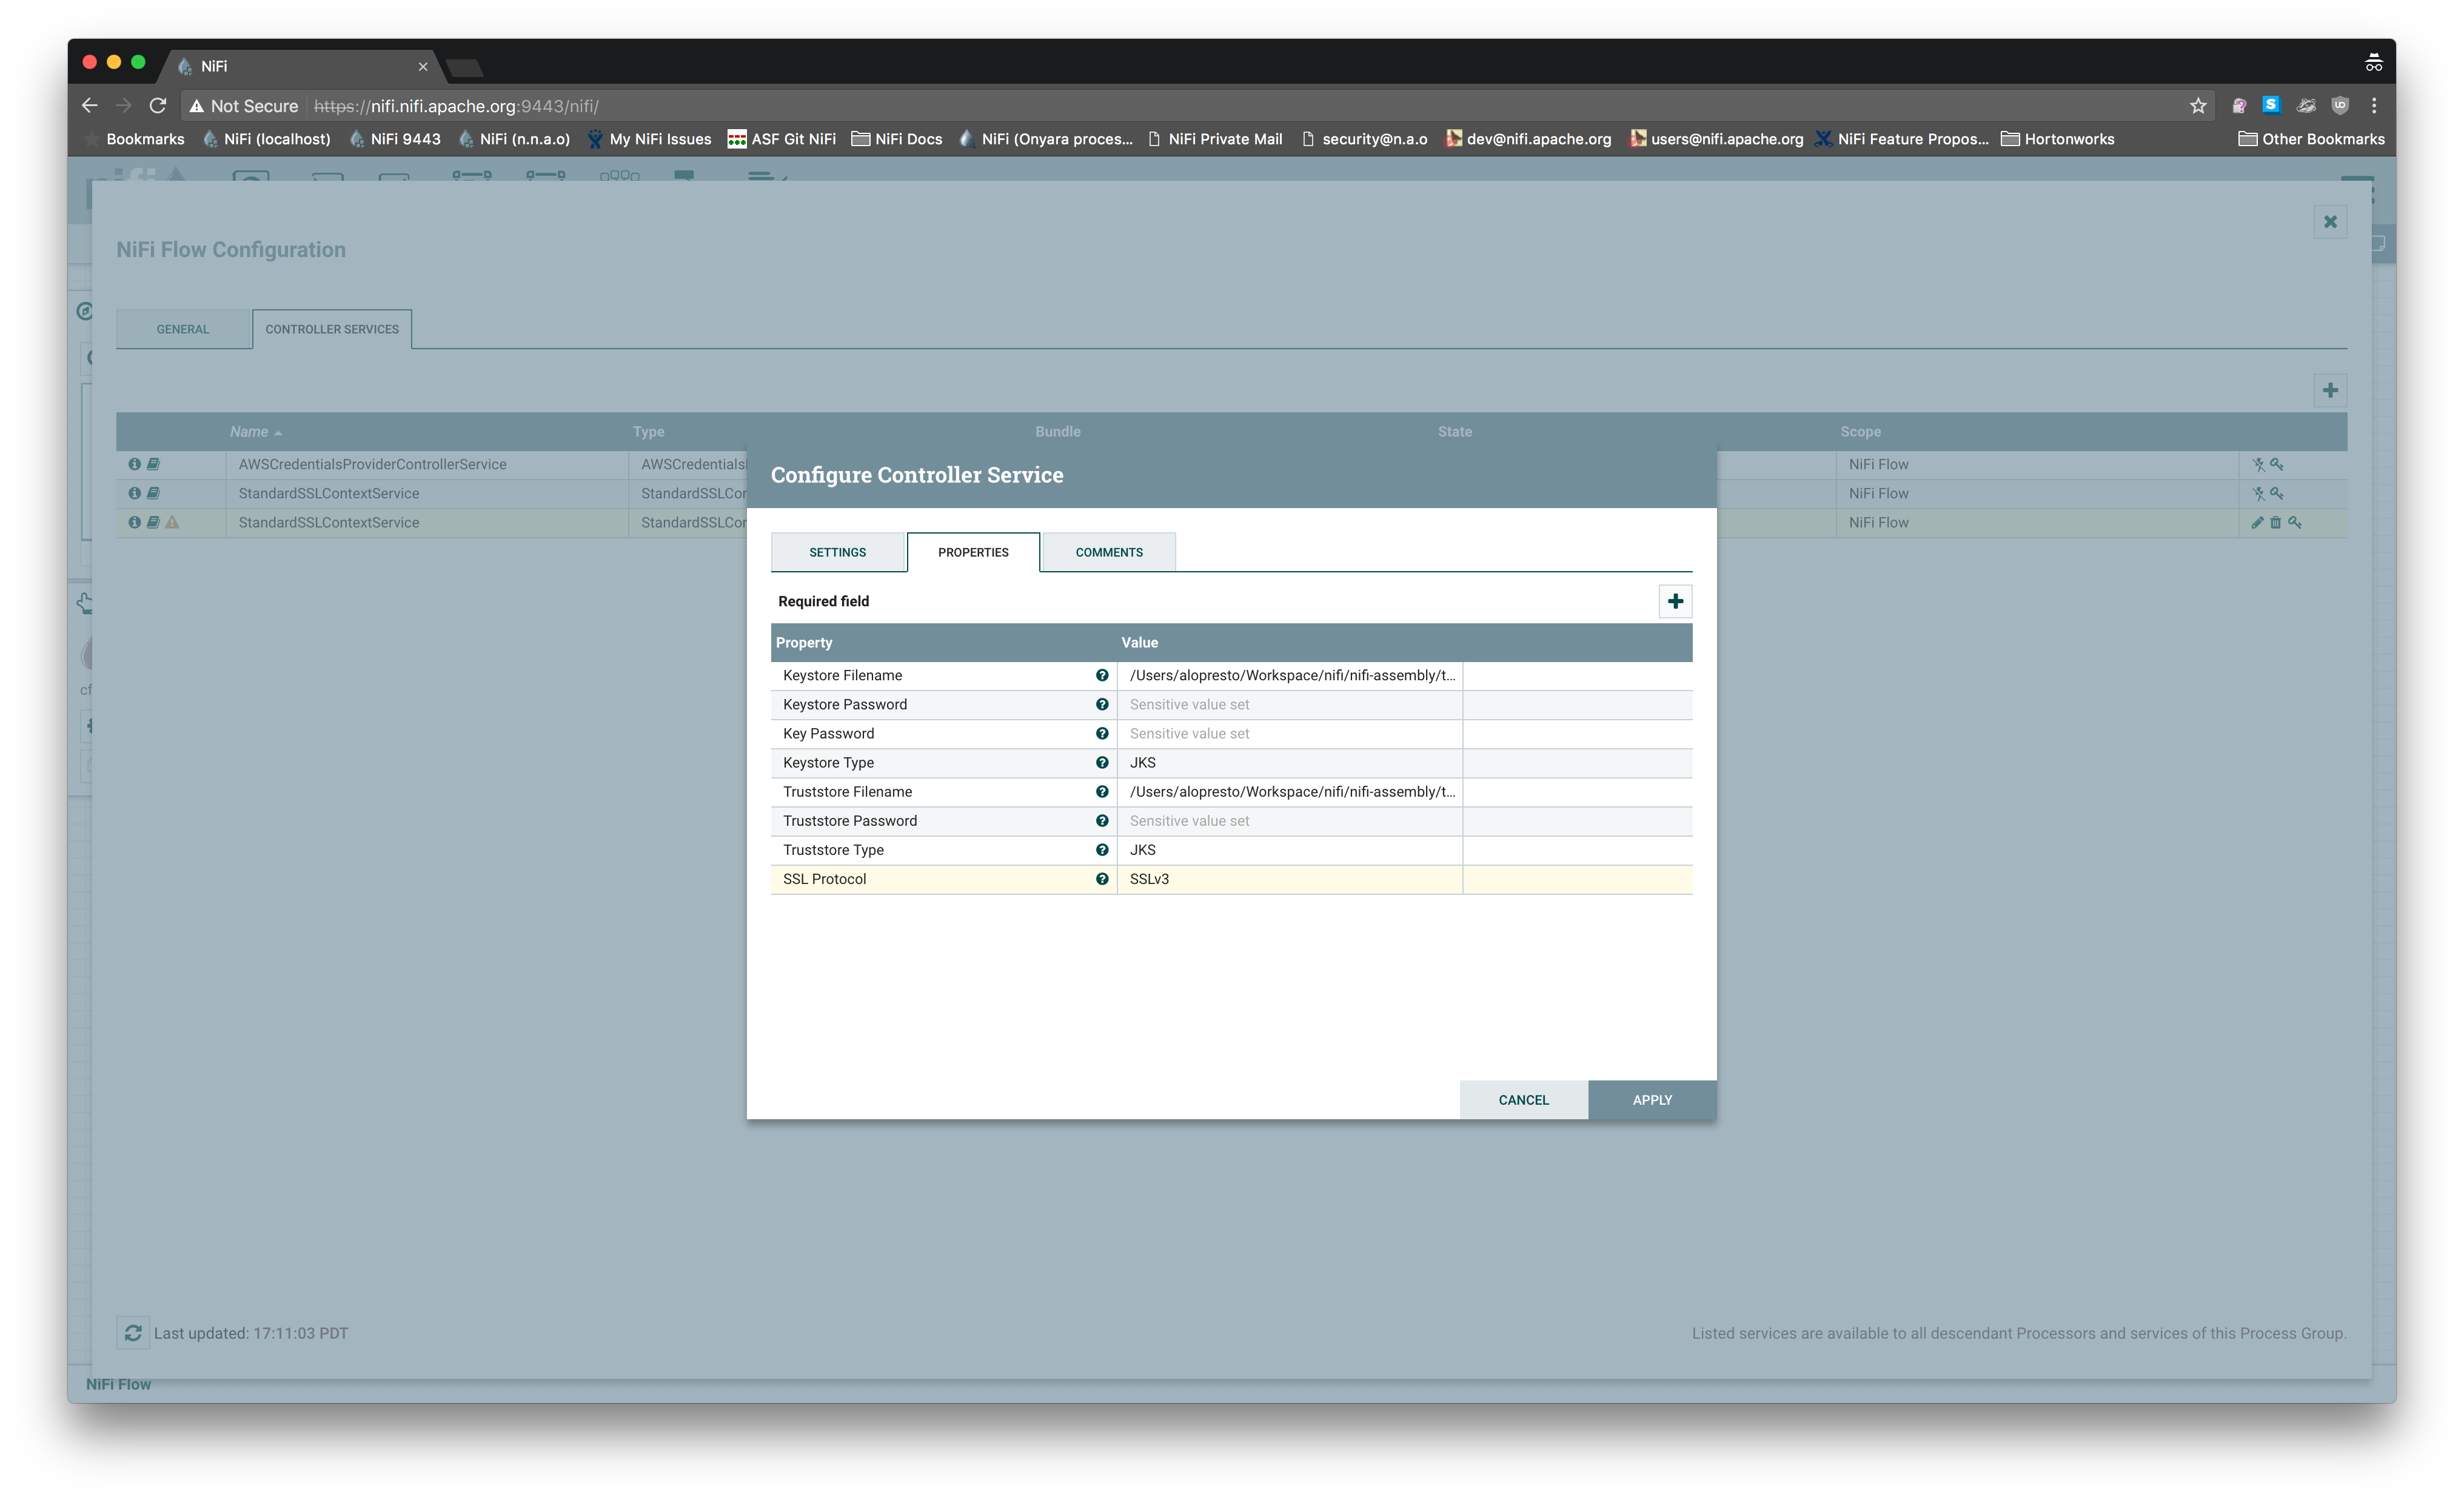
Task: Edit the Truststore Filename path value
Action: 1288,792
